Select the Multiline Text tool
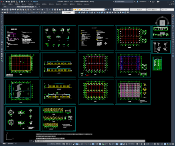 pyautogui.click(x=2, y=58)
